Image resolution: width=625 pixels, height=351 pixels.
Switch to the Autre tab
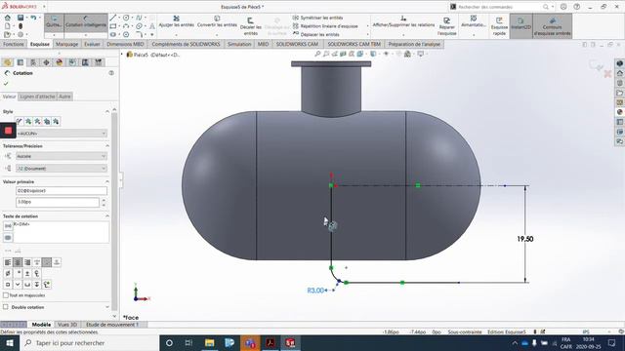point(64,97)
